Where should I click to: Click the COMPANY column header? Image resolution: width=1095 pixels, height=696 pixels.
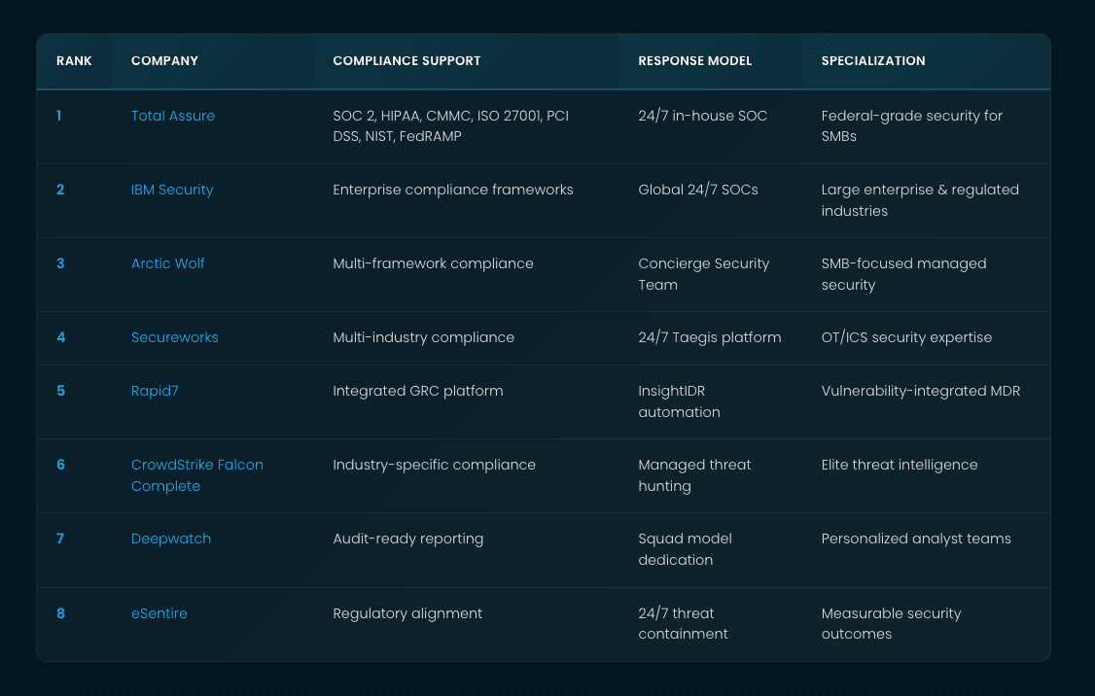tap(164, 60)
